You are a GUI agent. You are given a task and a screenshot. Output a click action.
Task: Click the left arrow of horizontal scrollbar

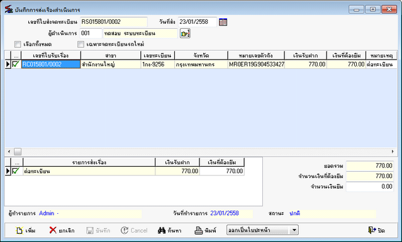(x=9, y=152)
